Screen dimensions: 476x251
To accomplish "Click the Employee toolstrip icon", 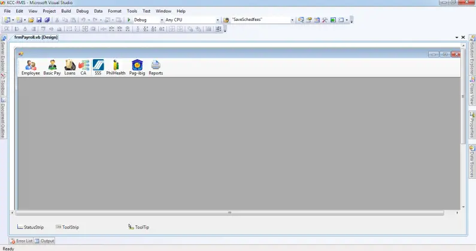I will (31, 68).
